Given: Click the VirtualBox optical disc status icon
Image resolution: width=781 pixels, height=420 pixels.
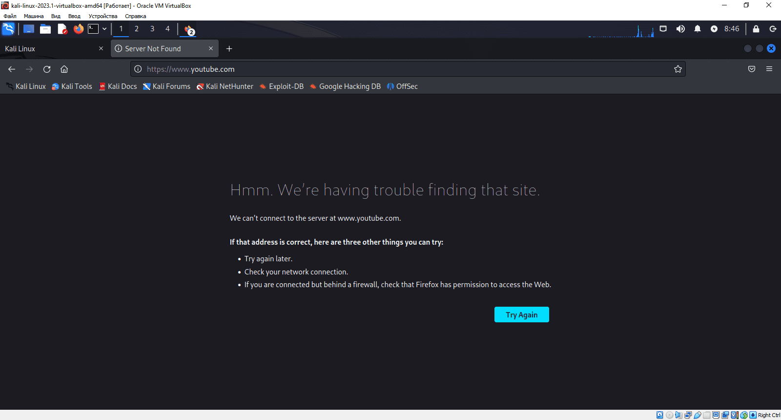Looking at the screenshot, I should (x=669, y=415).
